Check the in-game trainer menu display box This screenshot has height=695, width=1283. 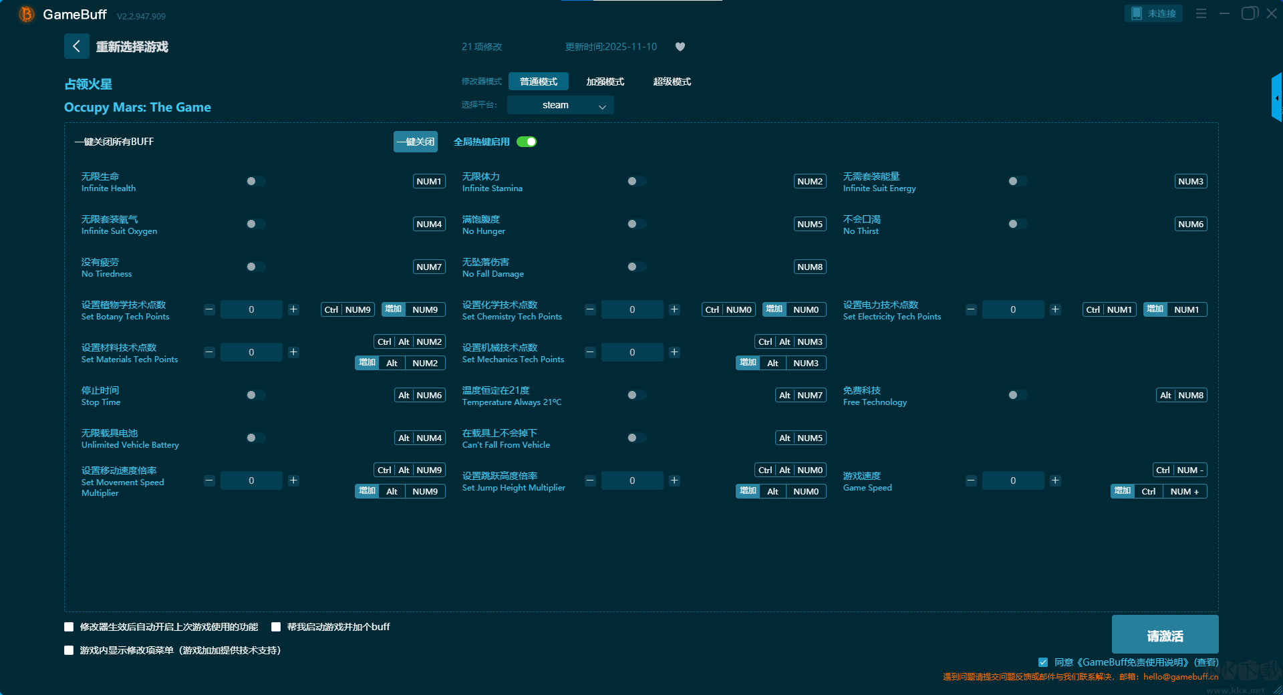point(69,650)
